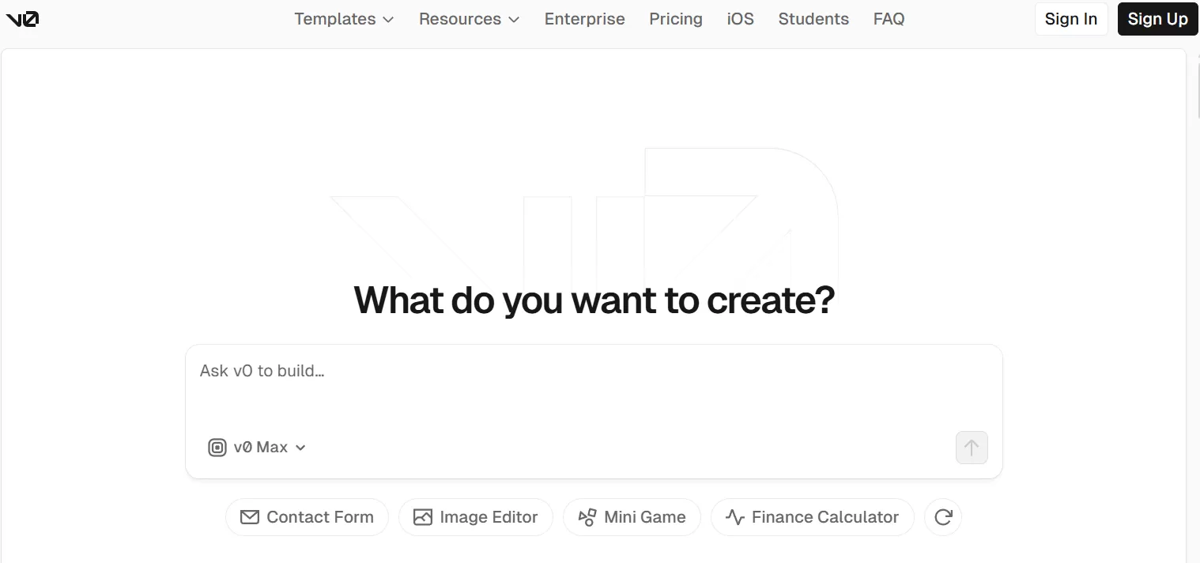Expand the Templates menu
The height and width of the screenshot is (563, 1200).
(x=344, y=19)
